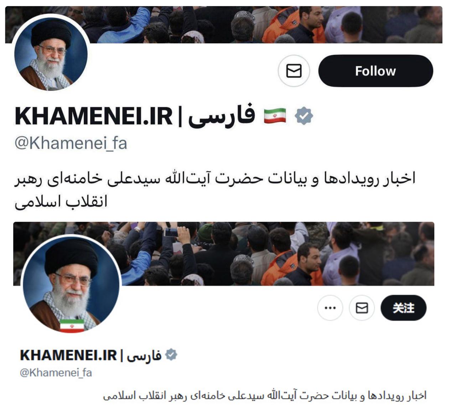456x410 pixels.
Task: Click the large KHAMENEI.IR | فارسی display name
Action: (x=135, y=116)
